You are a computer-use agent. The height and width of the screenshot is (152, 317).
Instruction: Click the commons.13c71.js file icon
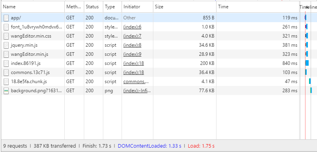6,72
